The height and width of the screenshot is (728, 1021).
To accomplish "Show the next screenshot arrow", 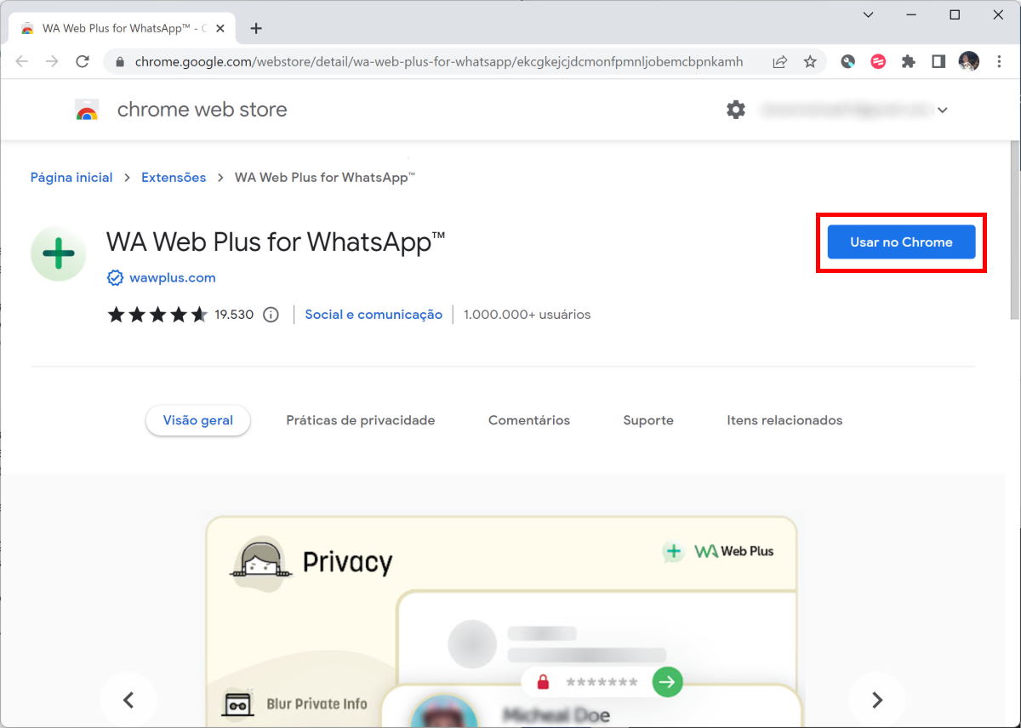I will click(877, 700).
